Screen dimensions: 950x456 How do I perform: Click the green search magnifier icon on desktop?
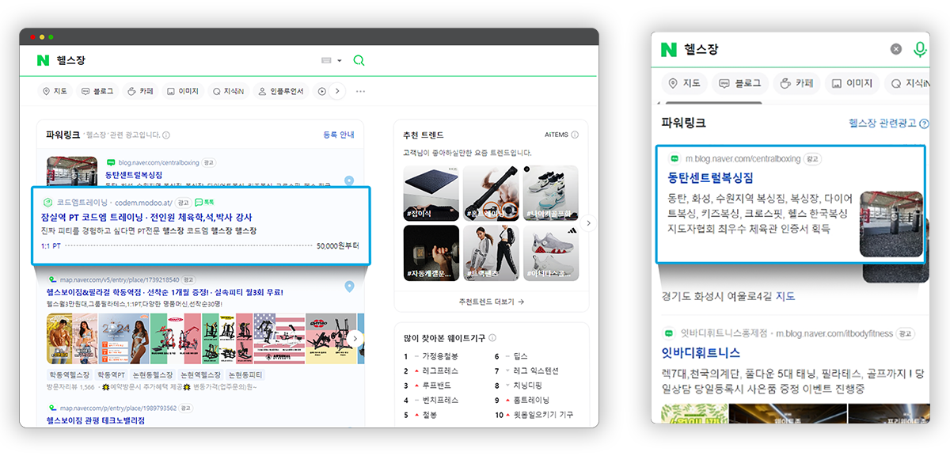(359, 60)
